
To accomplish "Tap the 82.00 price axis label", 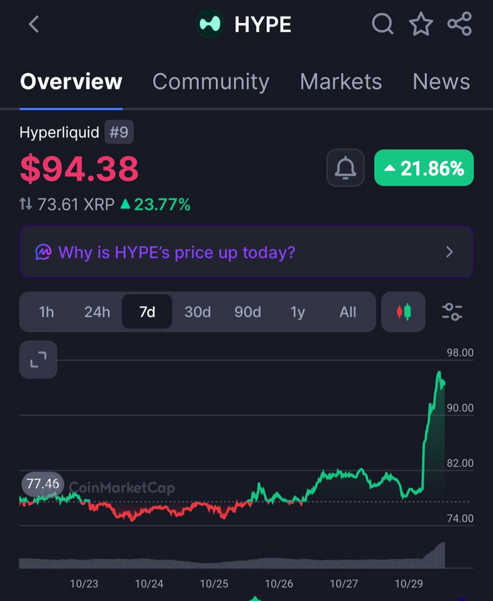I will pyautogui.click(x=460, y=463).
